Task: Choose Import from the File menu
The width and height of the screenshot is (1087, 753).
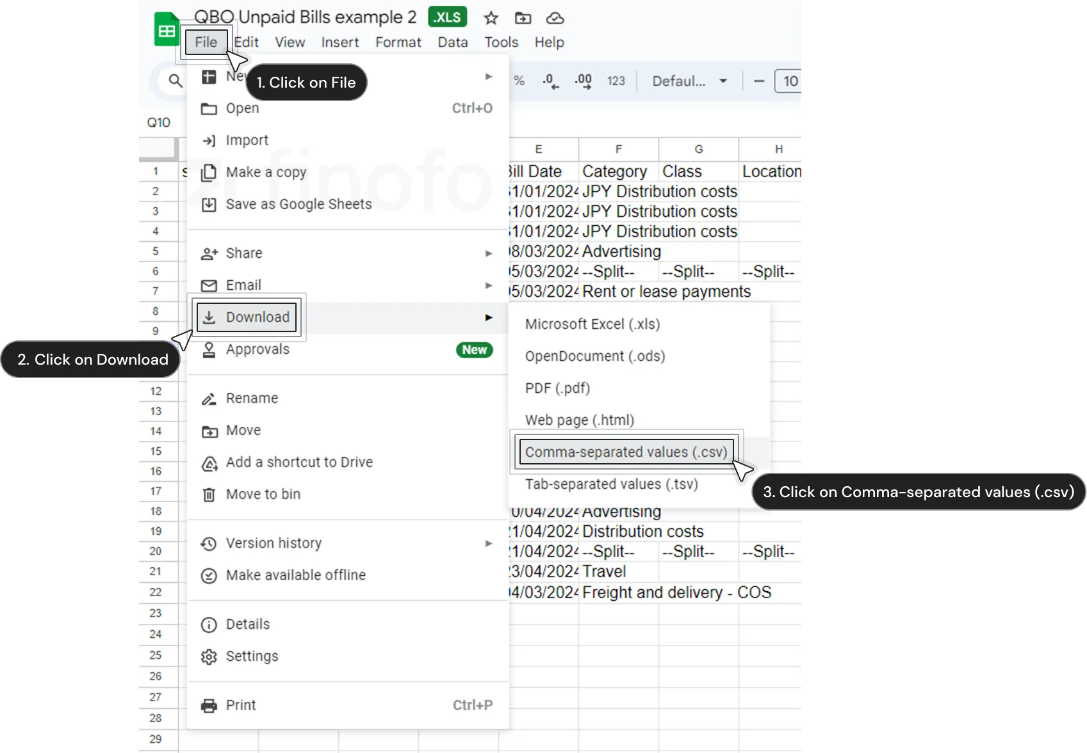Action: [x=348, y=140]
